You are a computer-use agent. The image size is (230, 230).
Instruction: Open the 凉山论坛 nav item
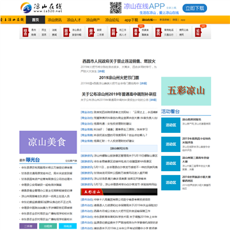click(112, 20)
